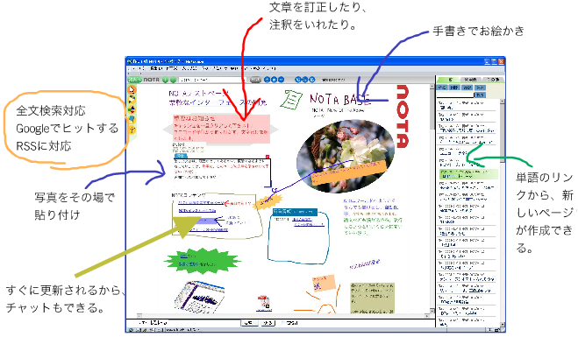Click the green starburst note on canvas

click(x=202, y=261)
